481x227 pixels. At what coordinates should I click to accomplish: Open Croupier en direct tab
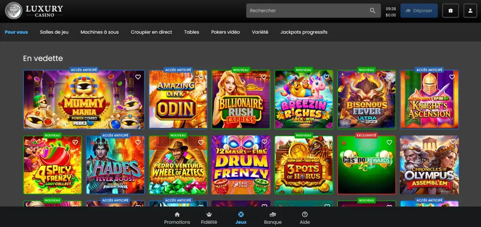click(152, 32)
